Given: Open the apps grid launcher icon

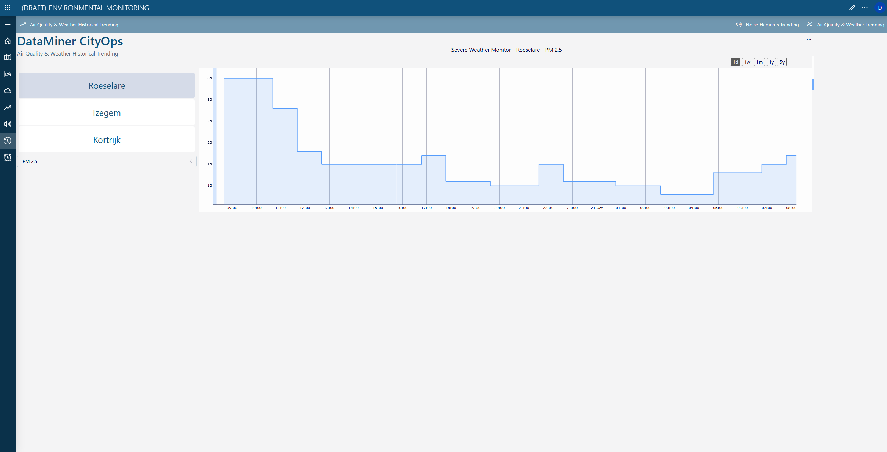Looking at the screenshot, I should (x=7, y=8).
